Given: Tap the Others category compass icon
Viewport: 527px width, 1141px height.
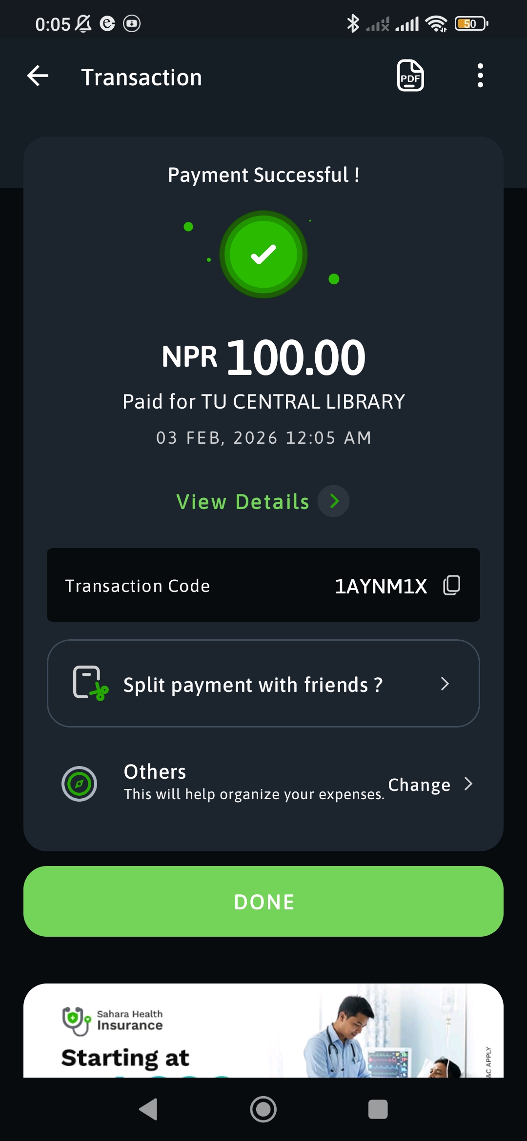Looking at the screenshot, I should point(79,784).
